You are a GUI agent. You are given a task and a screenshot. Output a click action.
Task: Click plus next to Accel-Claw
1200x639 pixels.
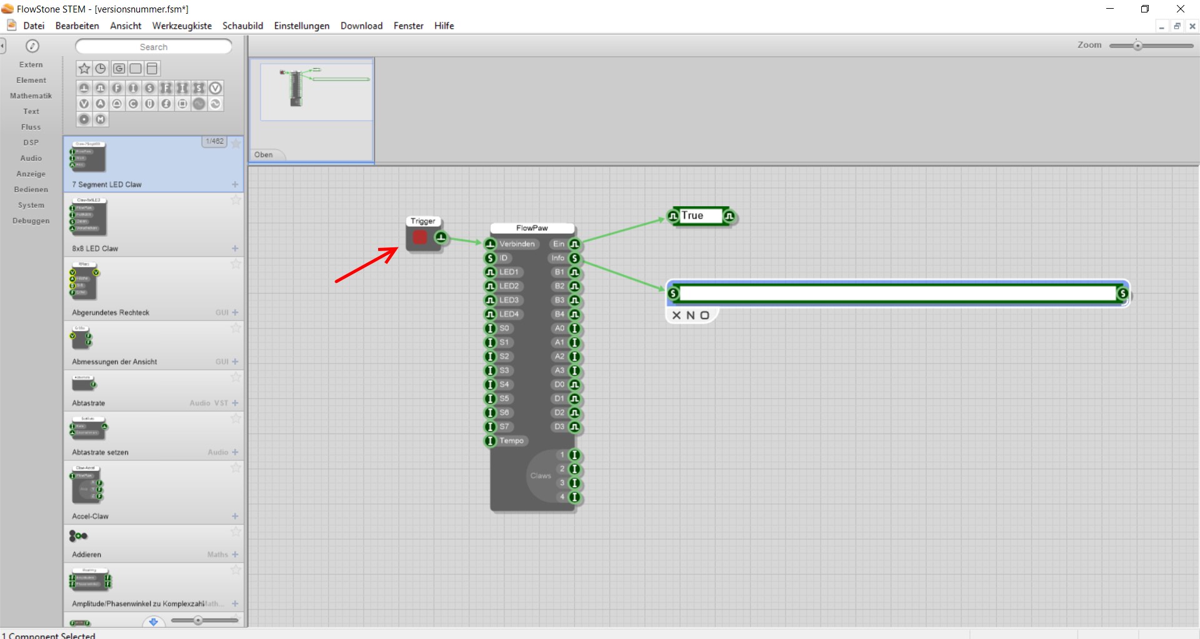tap(235, 517)
